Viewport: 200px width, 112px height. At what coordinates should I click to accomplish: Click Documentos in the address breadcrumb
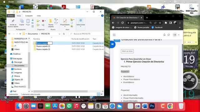33,34
